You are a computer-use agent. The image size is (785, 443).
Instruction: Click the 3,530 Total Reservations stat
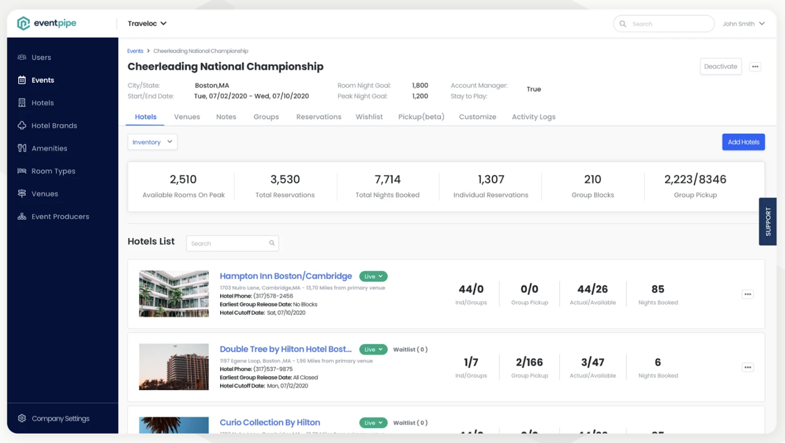click(x=285, y=186)
